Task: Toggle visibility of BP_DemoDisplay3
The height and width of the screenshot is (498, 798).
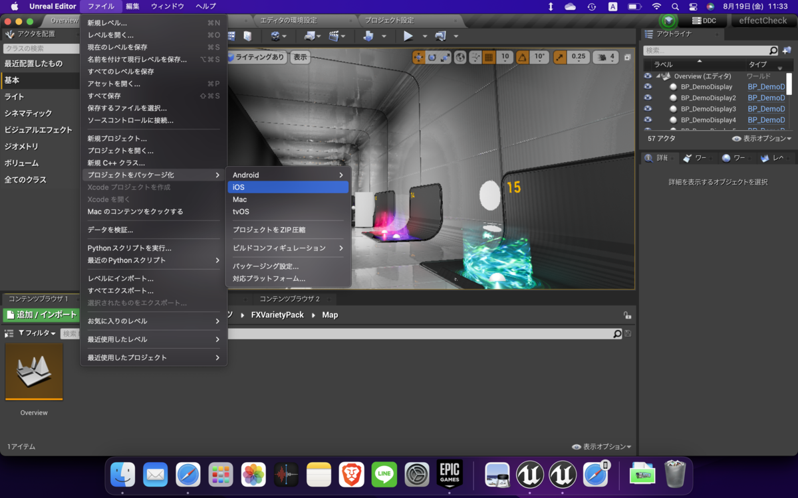Action: [648, 108]
